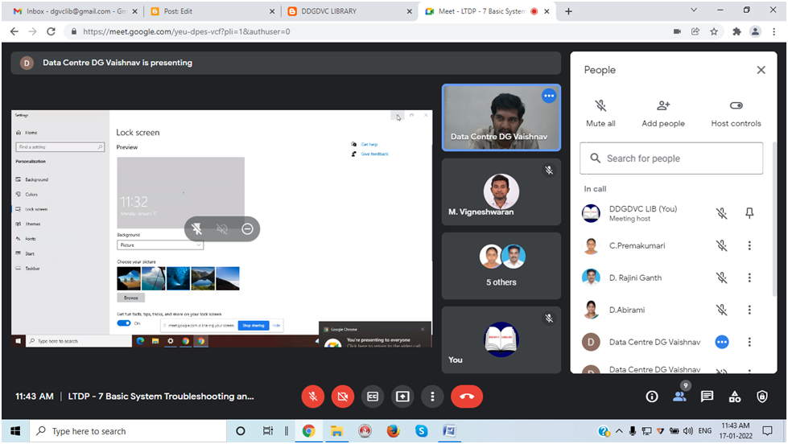Open Chrome three-dot menu
This screenshot has height=444, width=788.
(774, 31)
